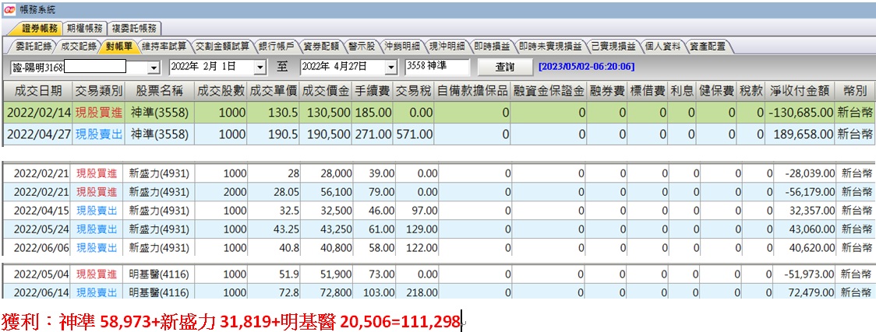Open the start date 2022年 2月 1日 picker
This screenshot has width=876, height=332.
[260, 68]
